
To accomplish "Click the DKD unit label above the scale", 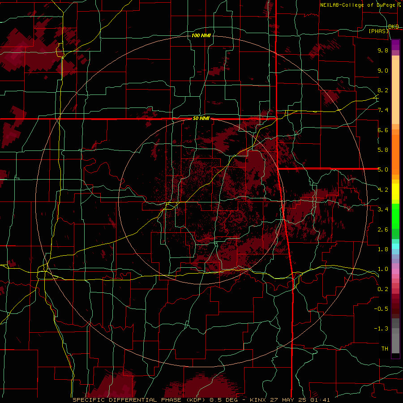I will tap(394, 27).
